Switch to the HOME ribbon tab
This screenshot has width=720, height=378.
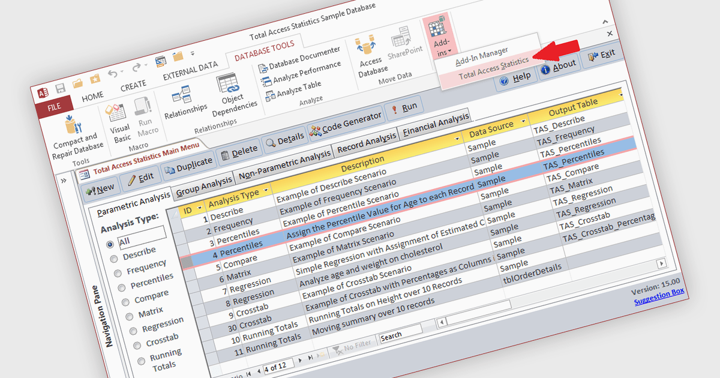(93, 96)
